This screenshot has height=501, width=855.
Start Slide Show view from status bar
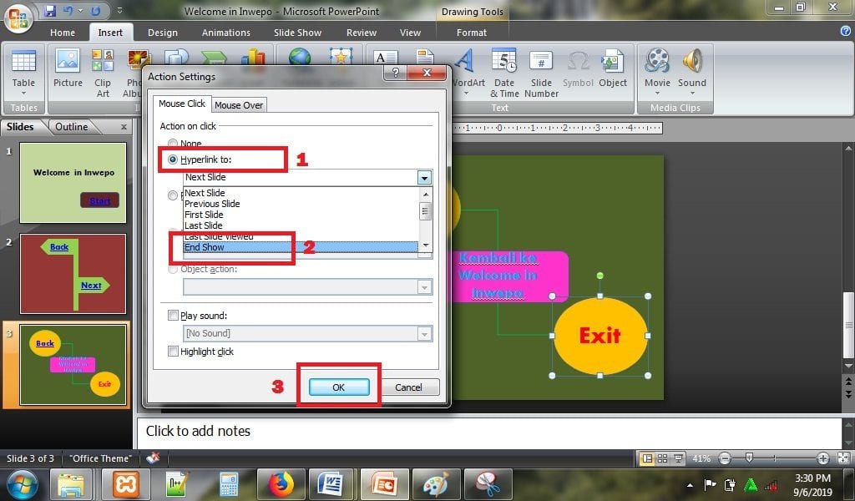(678, 458)
